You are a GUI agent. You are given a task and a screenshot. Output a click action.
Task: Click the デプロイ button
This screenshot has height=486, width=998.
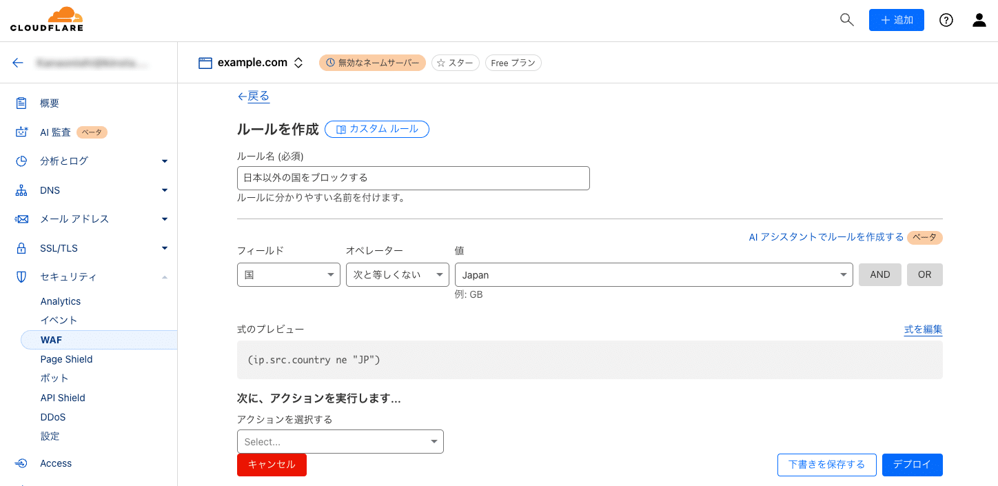[x=912, y=465]
